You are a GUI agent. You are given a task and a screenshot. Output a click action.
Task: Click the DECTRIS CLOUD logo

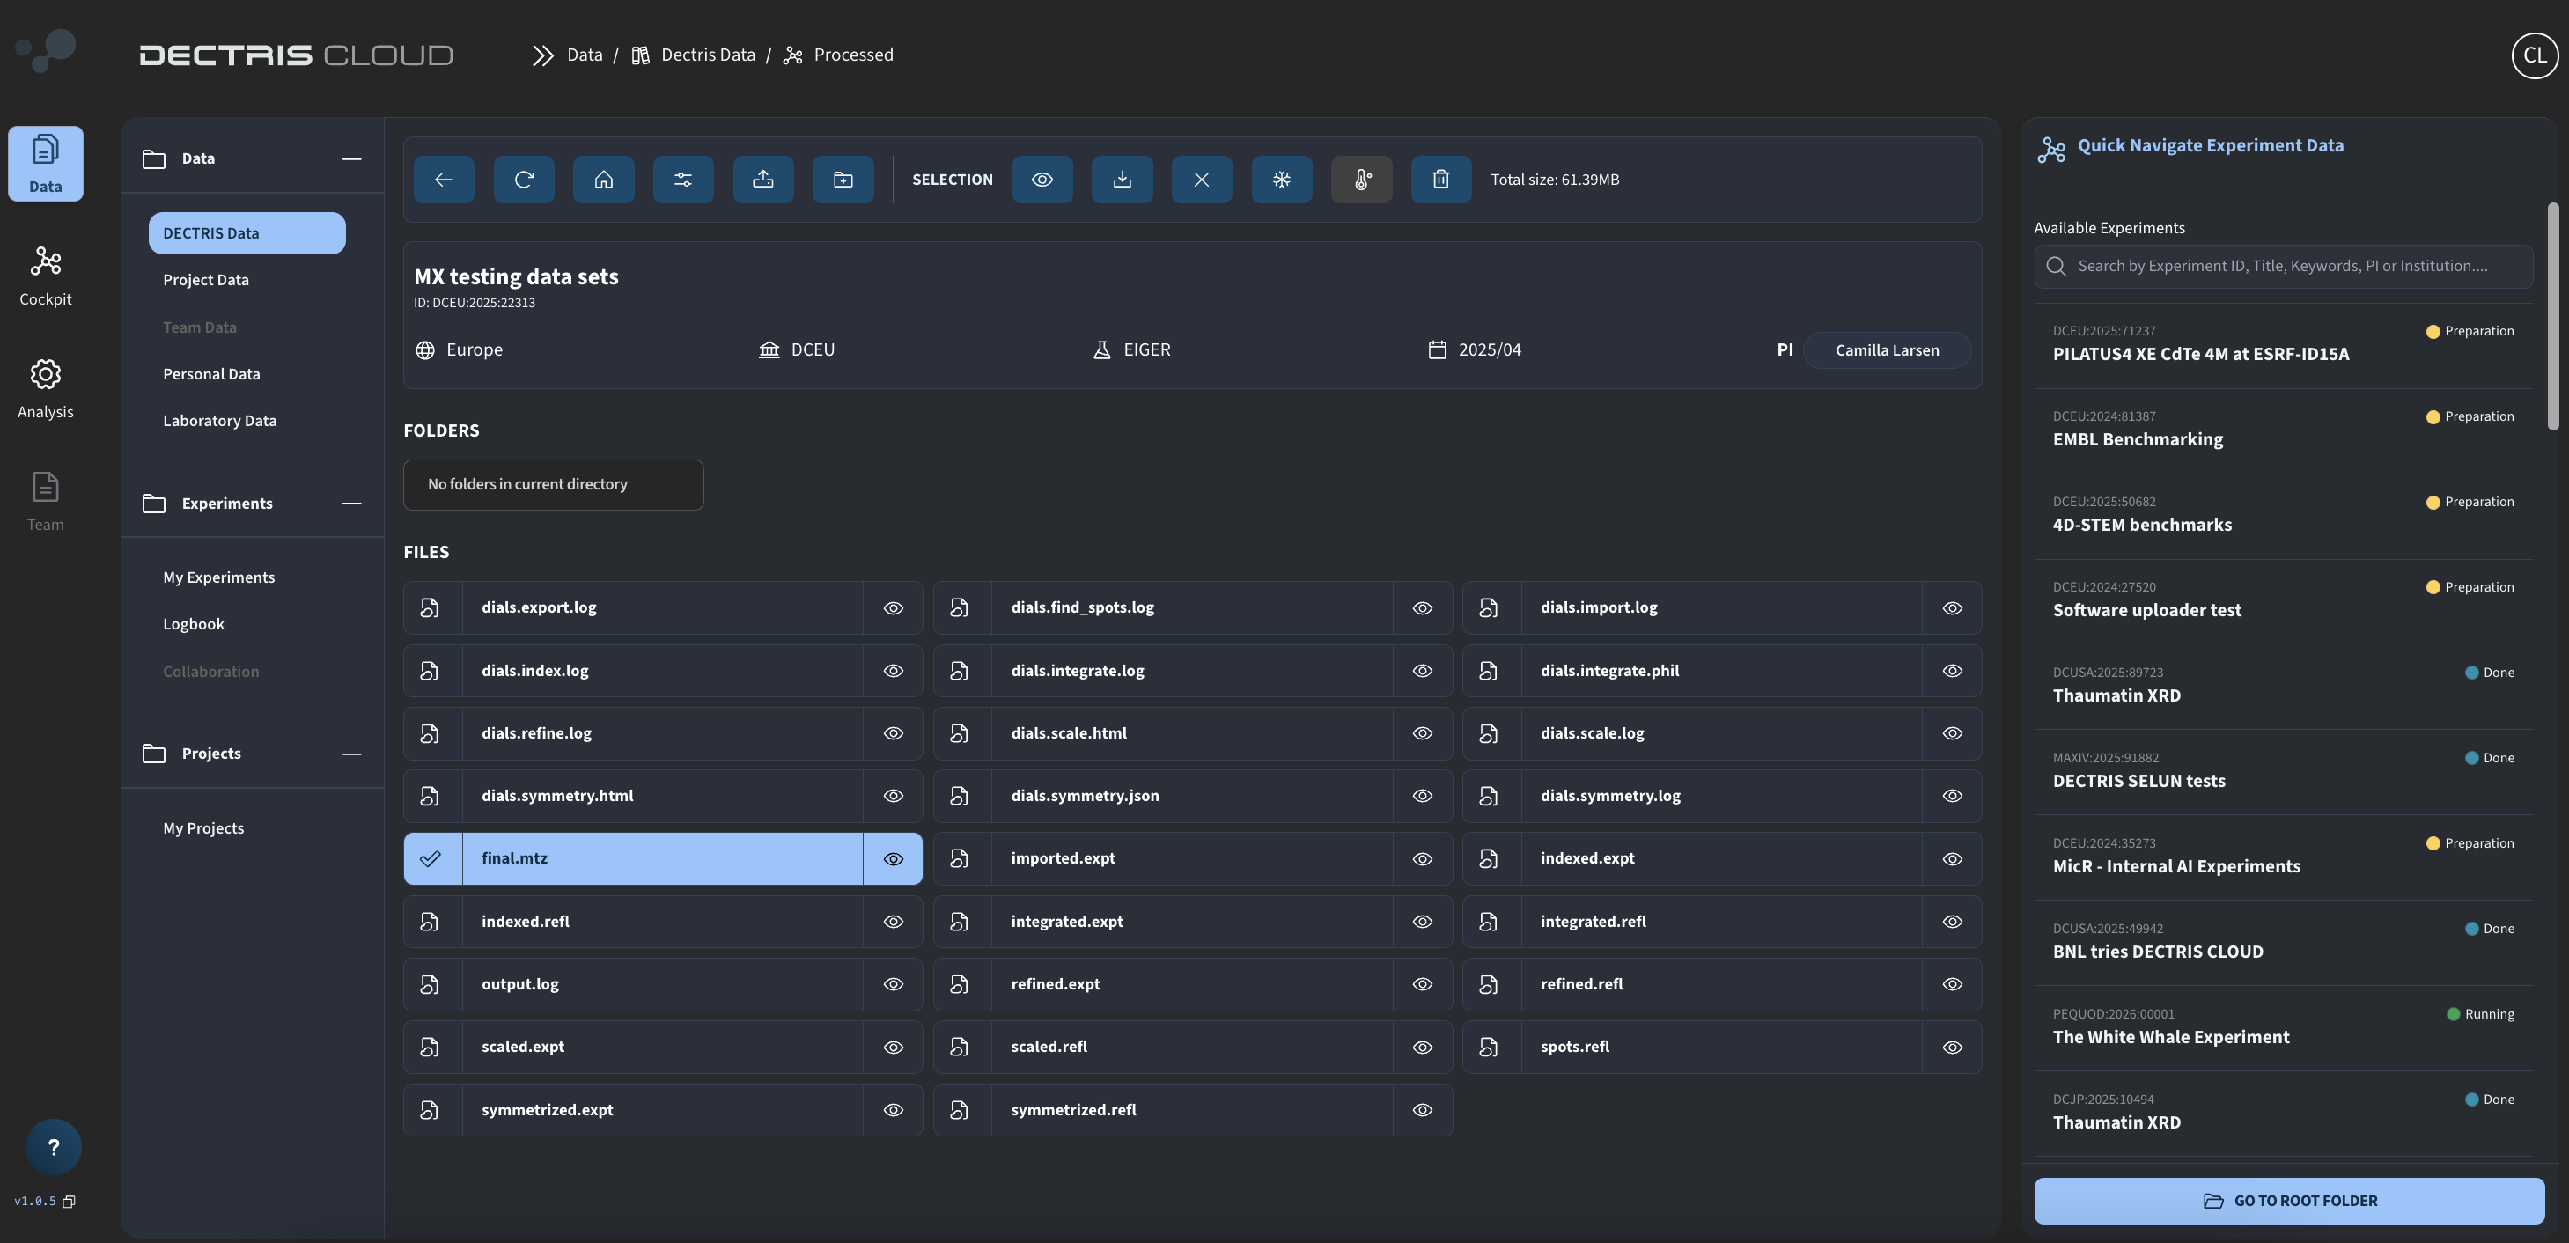(296, 55)
